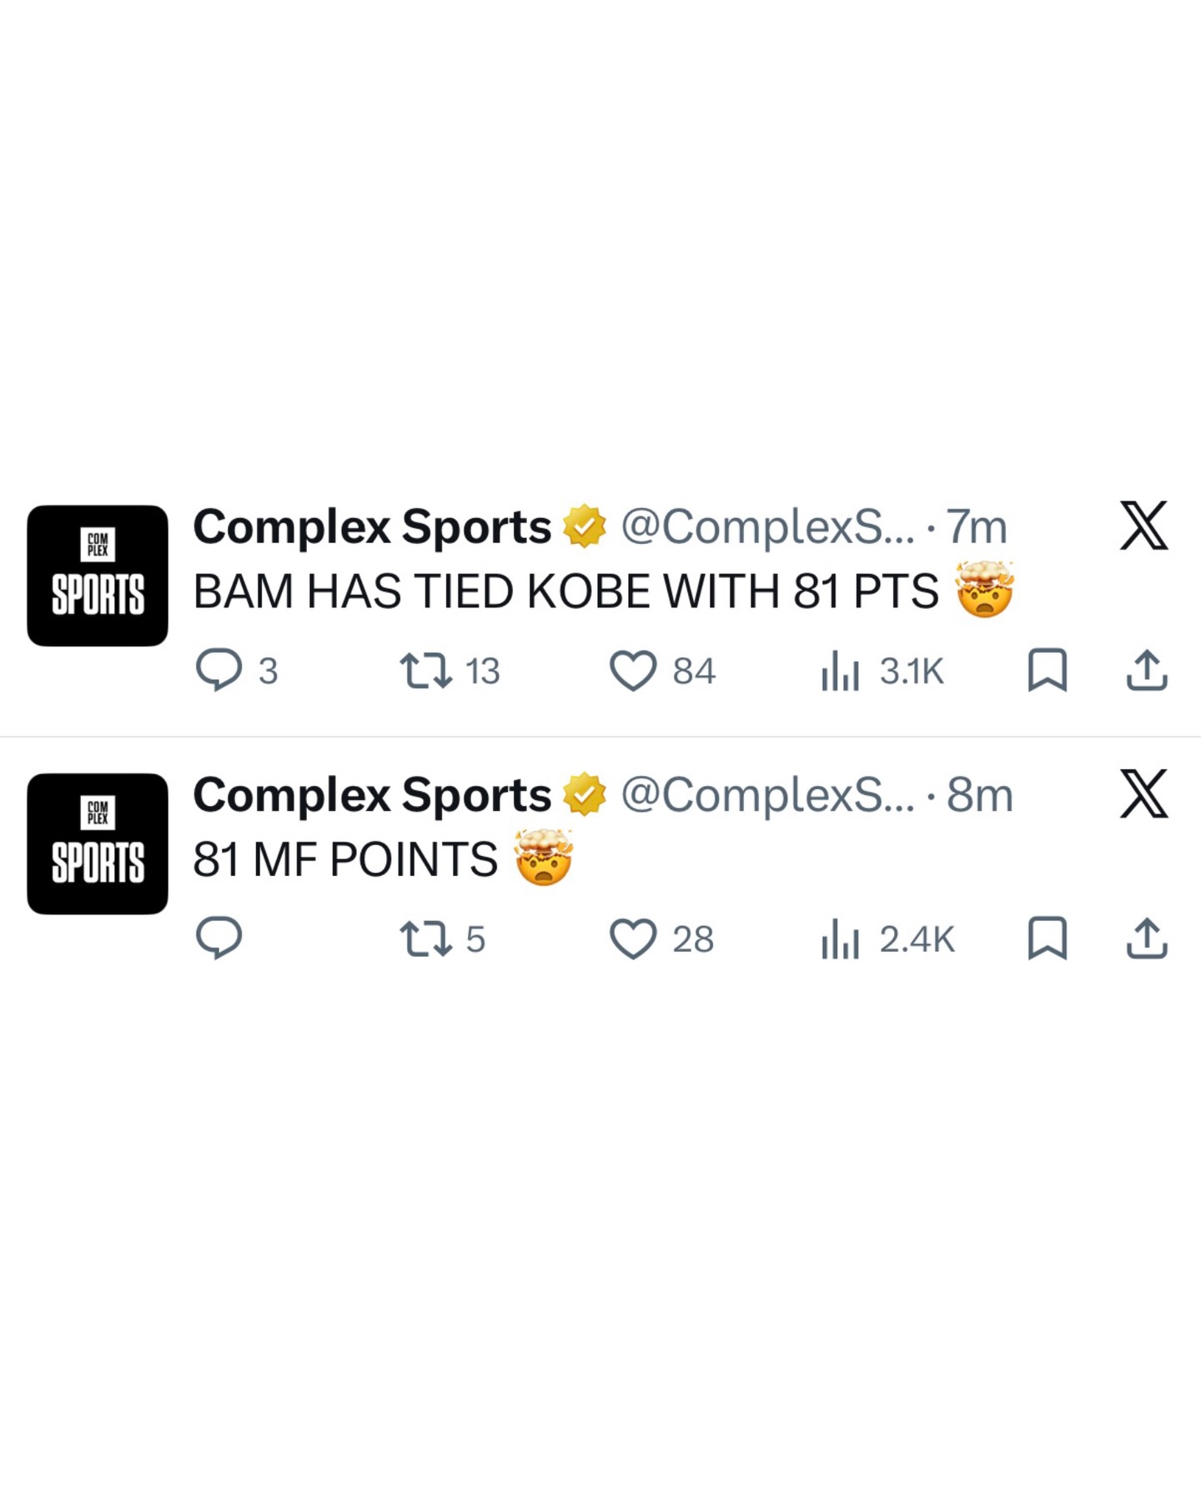The height and width of the screenshot is (1500, 1201).
Task: Share the 'BAM HAS TIED KOBE' tweet
Action: point(1147,671)
